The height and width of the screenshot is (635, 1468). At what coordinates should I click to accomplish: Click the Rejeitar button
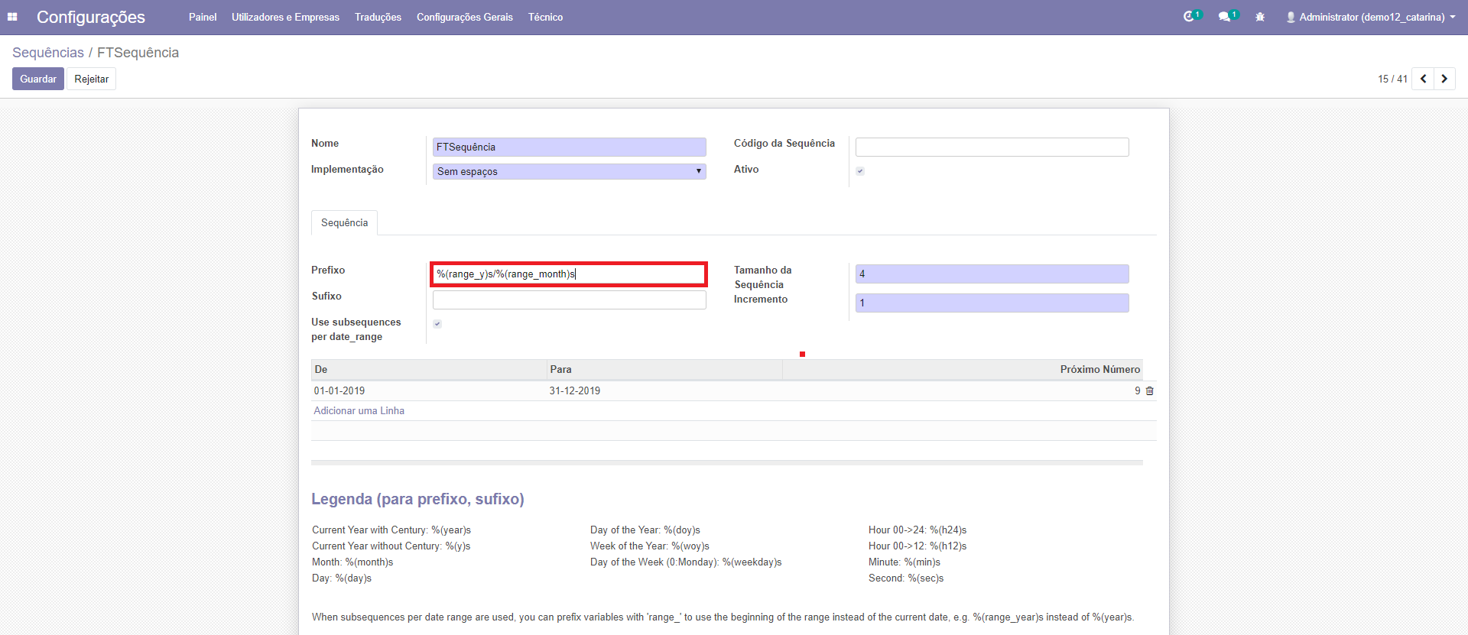[91, 79]
